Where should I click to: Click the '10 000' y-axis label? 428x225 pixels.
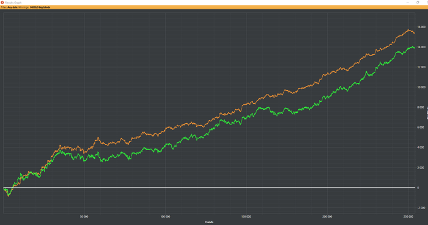[421, 87]
